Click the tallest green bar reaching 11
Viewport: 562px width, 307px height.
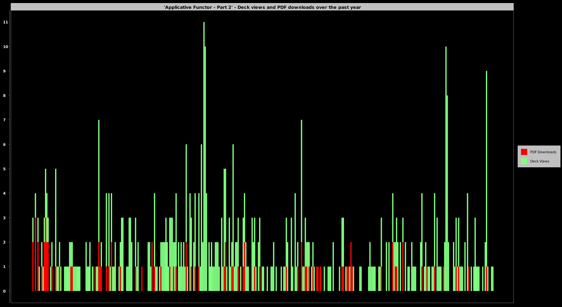point(204,157)
